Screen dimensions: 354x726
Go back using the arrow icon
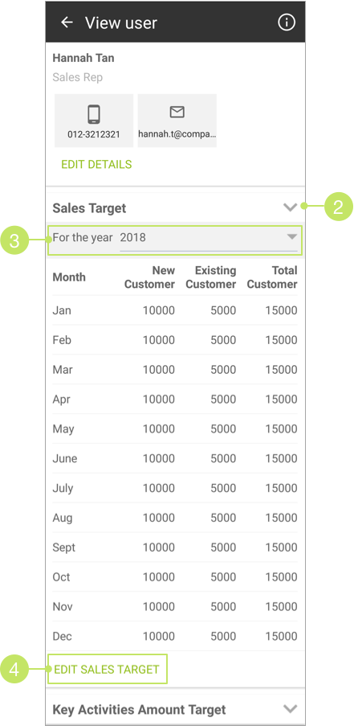click(x=67, y=23)
